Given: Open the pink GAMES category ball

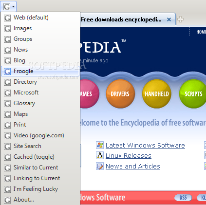Looking at the screenshot, I should (90, 94).
